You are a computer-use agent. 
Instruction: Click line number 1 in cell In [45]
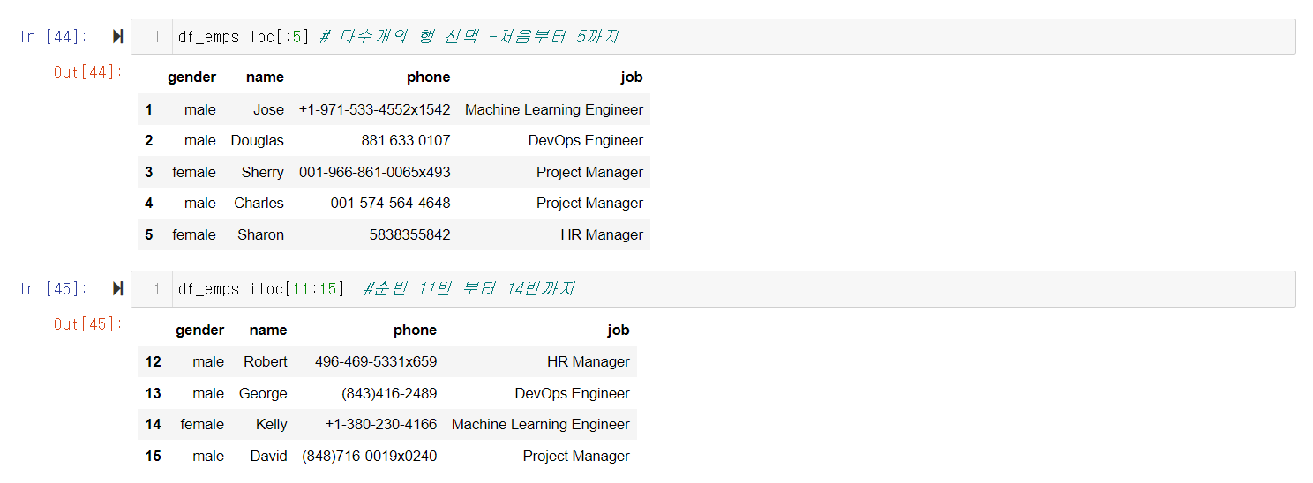point(157,289)
